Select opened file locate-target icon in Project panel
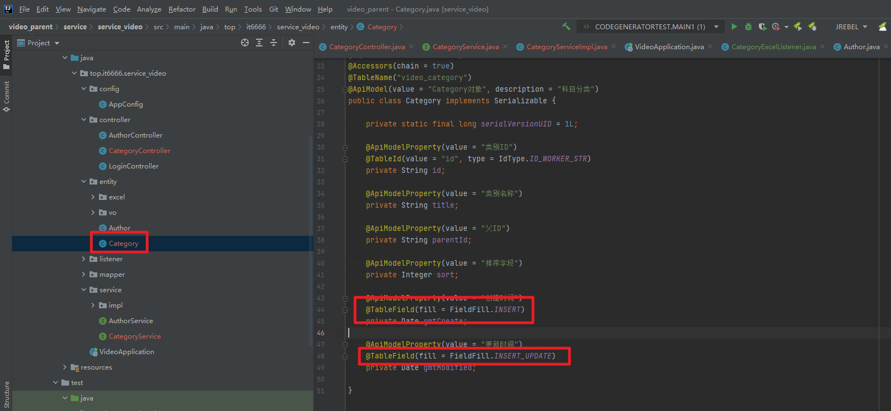891x411 pixels. (245, 43)
